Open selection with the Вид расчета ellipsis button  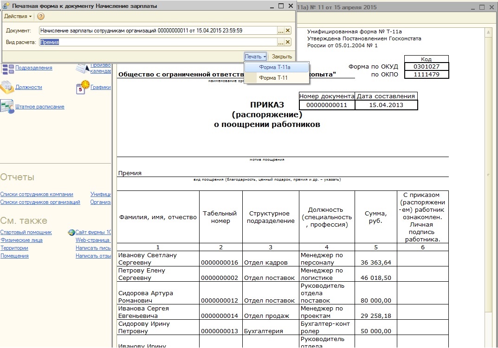281,42
